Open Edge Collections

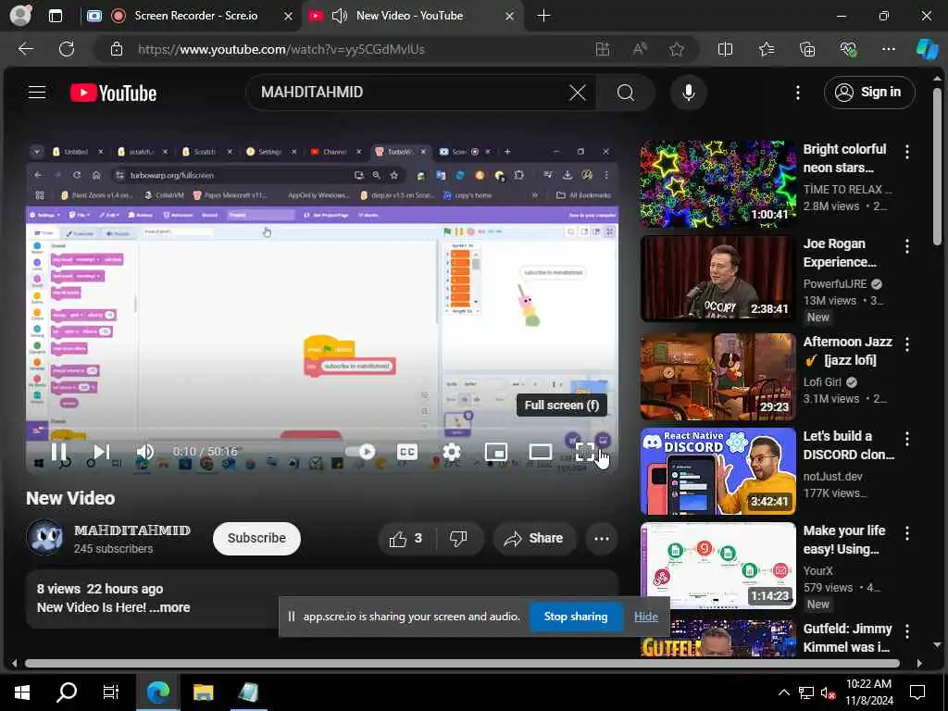click(807, 49)
